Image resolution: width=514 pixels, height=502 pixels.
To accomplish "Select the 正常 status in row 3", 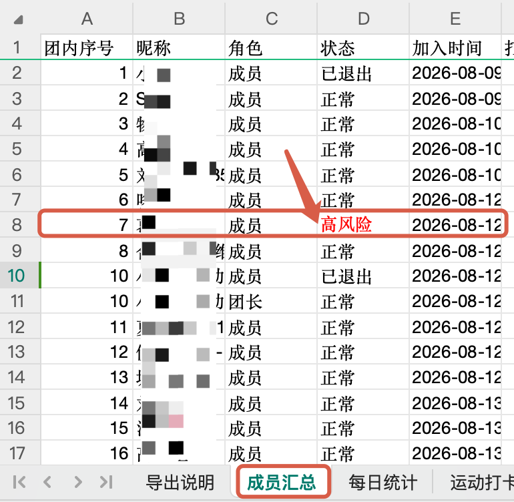I will [x=363, y=98].
